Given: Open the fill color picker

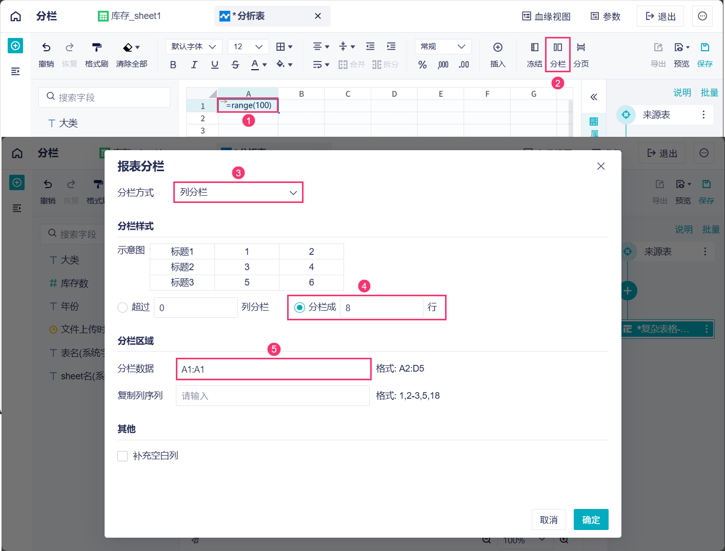Looking at the screenshot, I should tap(284, 65).
